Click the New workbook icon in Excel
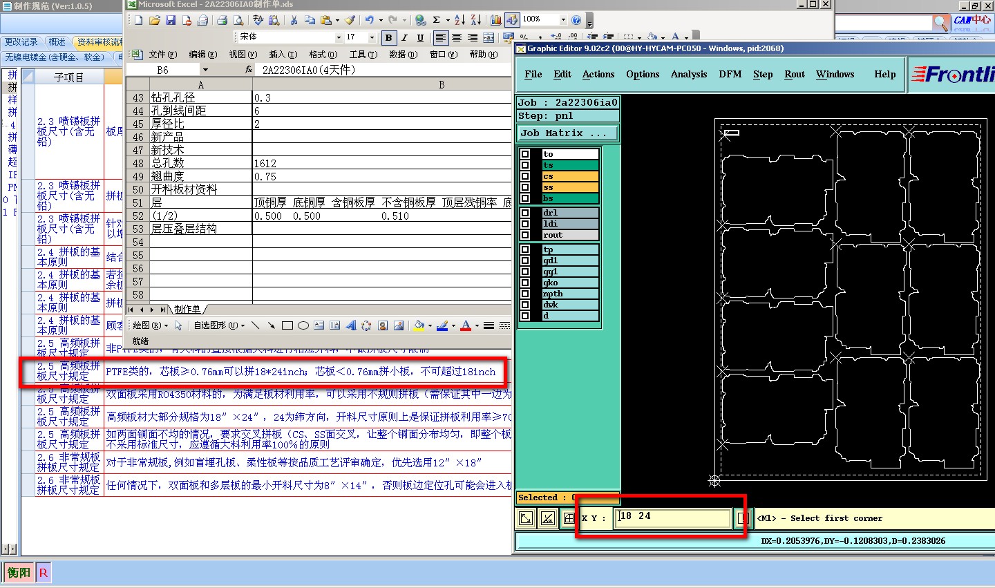This screenshot has height=588, width=995. pyautogui.click(x=138, y=21)
